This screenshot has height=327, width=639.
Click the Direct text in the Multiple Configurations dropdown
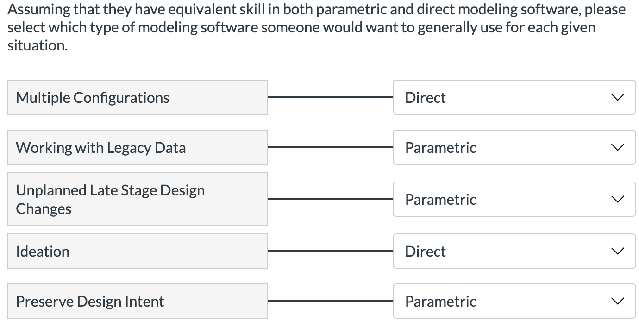(x=425, y=97)
